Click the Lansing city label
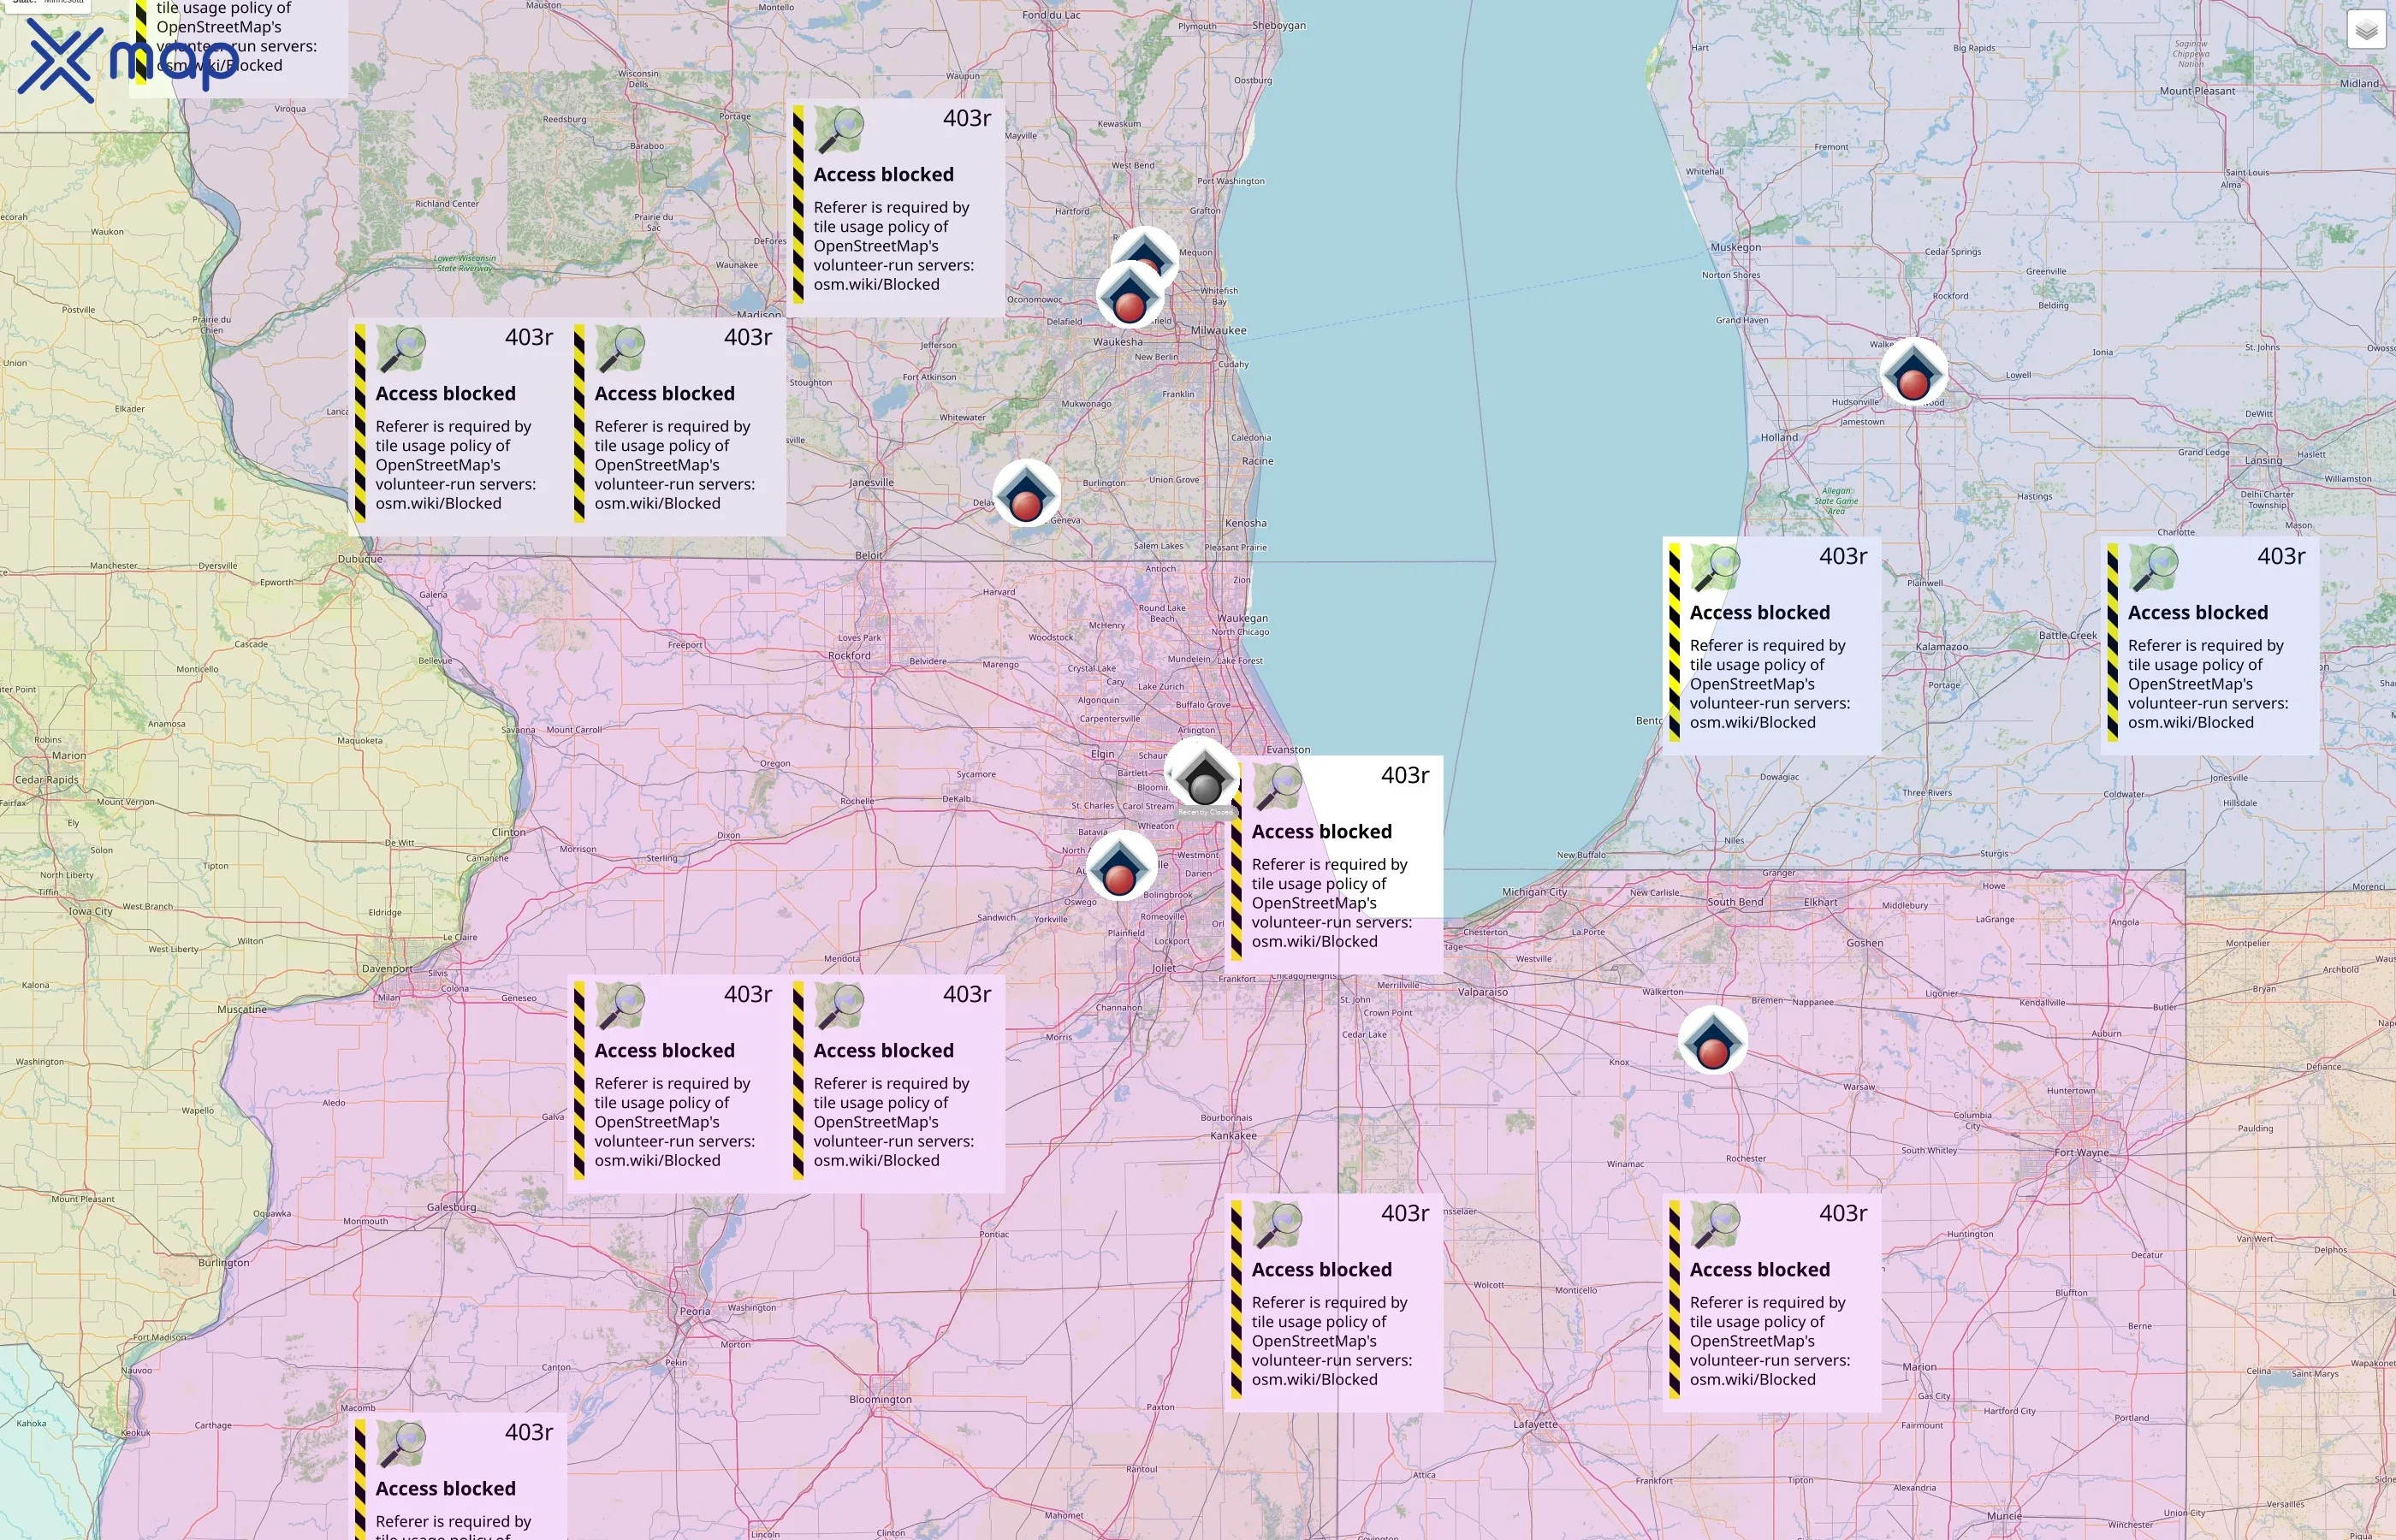 2263,461
